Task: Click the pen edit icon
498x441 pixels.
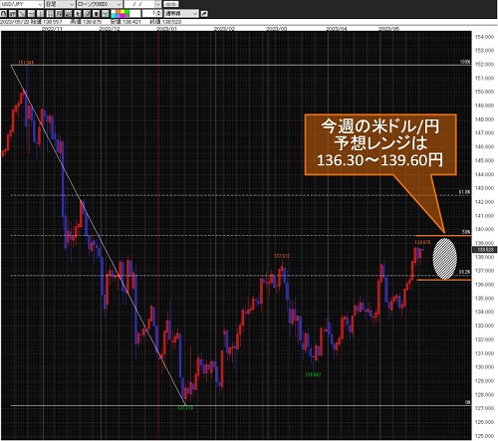Action: click(204, 14)
